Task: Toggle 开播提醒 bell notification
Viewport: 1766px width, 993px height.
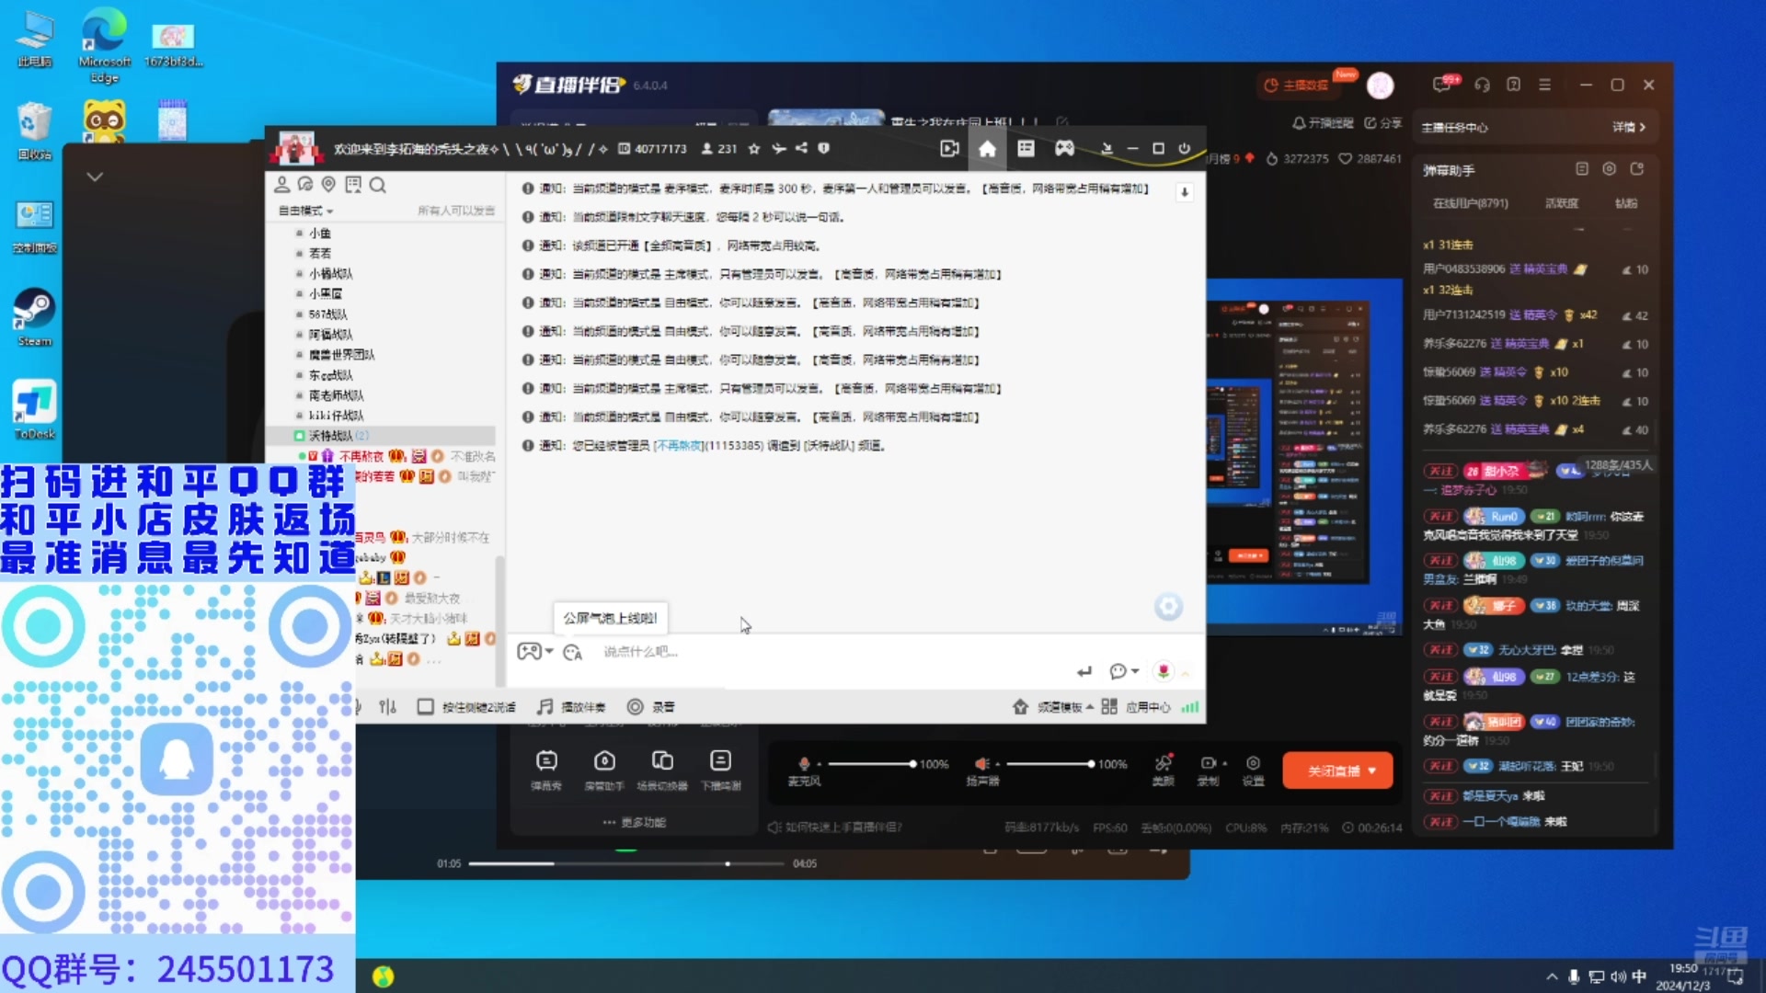Action: click(1323, 123)
